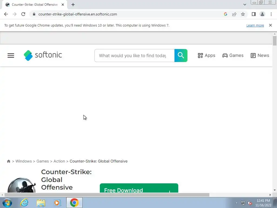
Task: Launch Internet Explorer from the taskbar
Action: pos(24,203)
